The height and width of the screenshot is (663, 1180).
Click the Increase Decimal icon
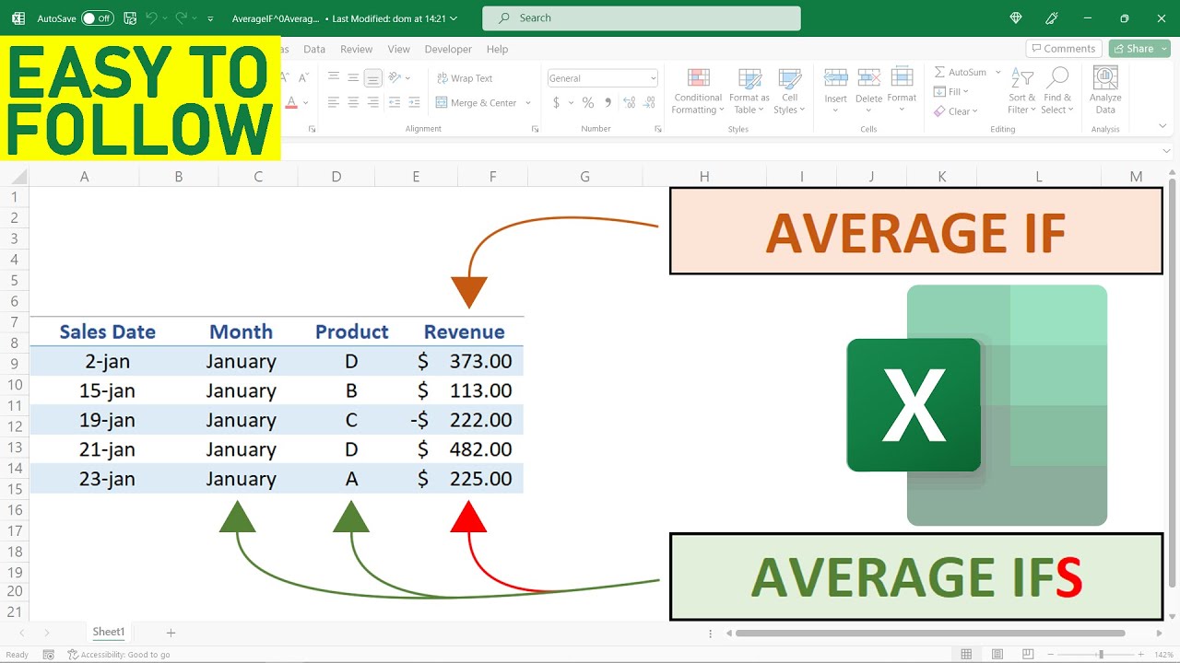pyautogui.click(x=629, y=103)
